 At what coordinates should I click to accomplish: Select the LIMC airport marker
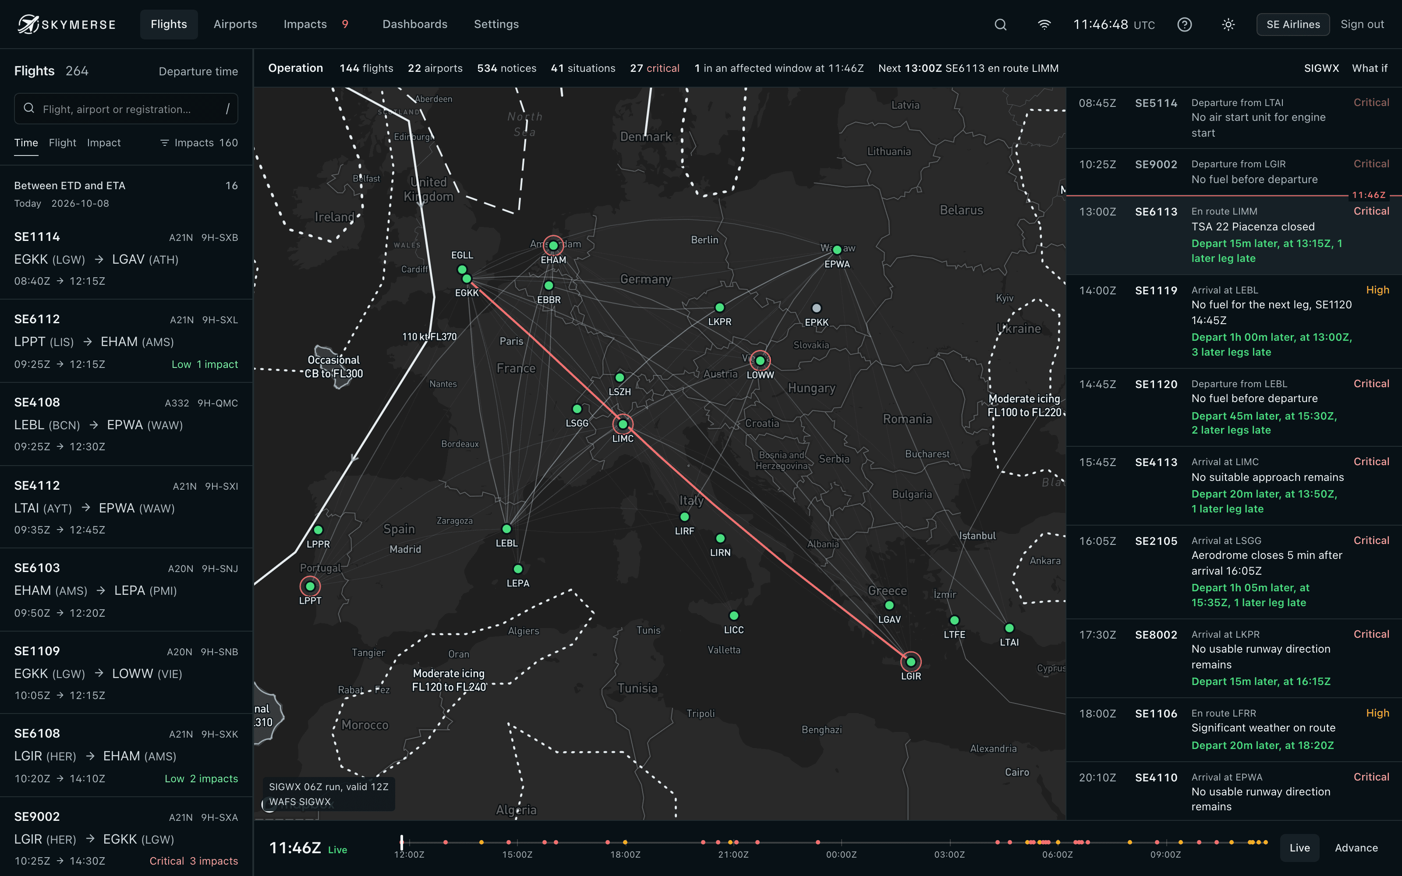coord(623,424)
